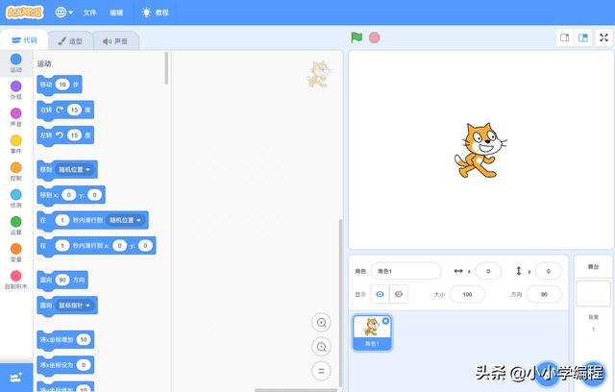
Task: Click value 0 in set x block
Action: click(84, 365)
